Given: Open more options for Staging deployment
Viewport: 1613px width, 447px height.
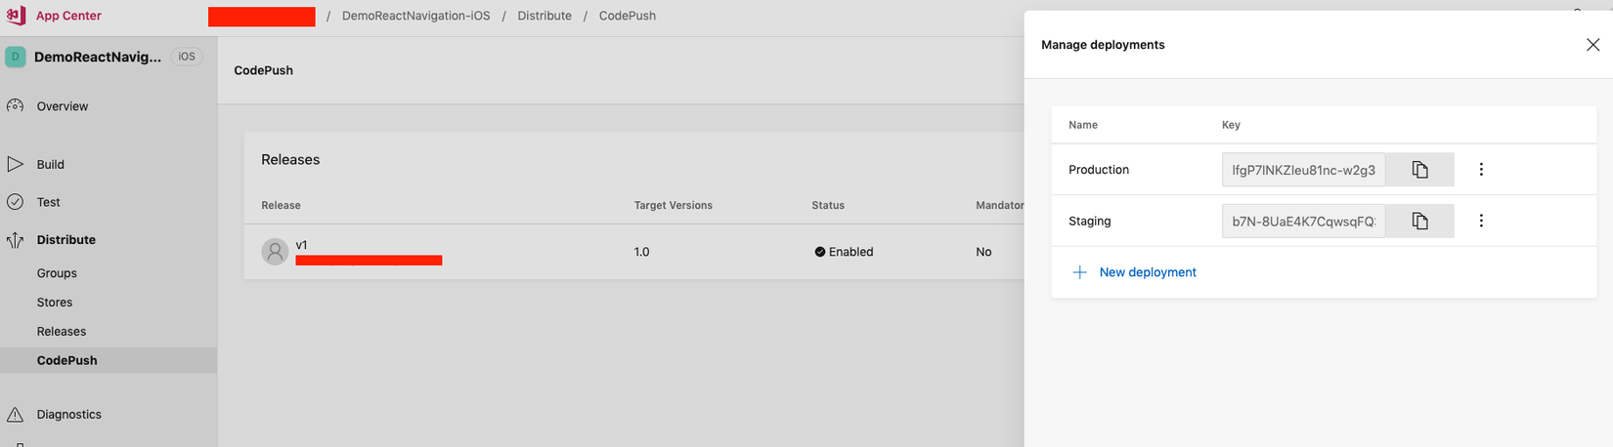Looking at the screenshot, I should [1481, 222].
